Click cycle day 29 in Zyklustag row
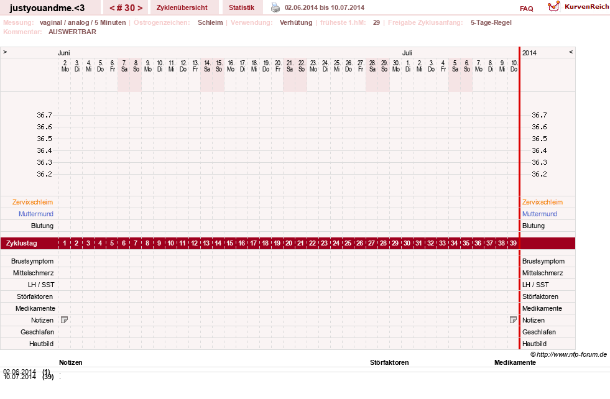This screenshot has width=610, height=399. point(395,243)
